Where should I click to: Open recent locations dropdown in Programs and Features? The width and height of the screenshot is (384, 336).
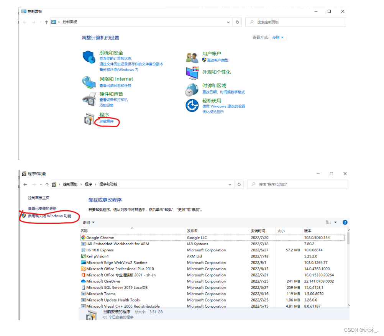(x=41, y=184)
